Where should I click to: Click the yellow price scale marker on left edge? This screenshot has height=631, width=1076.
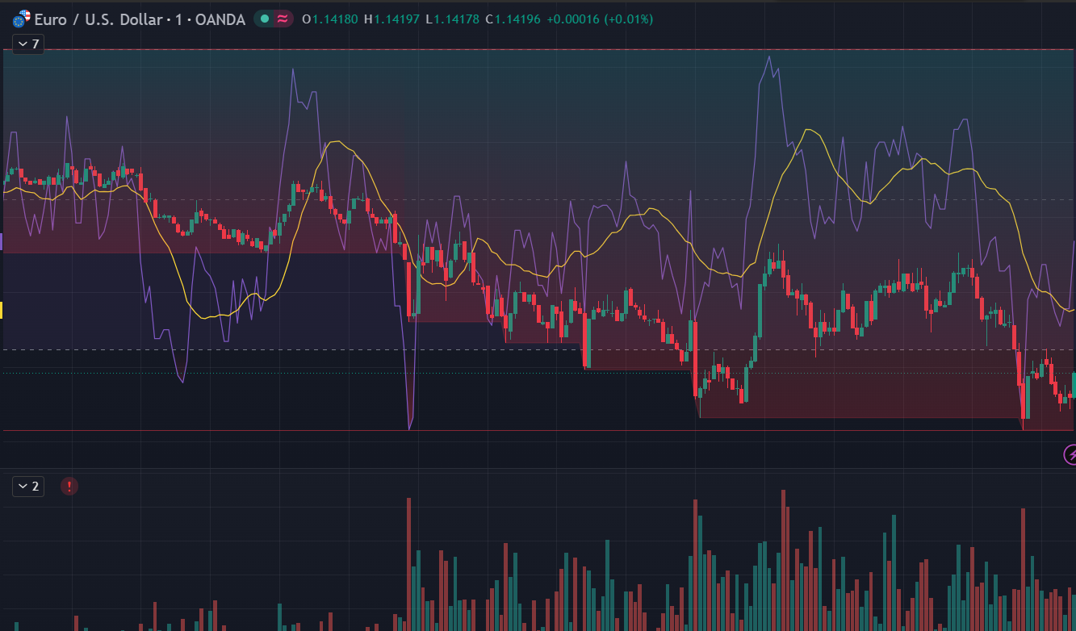(x=2, y=310)
